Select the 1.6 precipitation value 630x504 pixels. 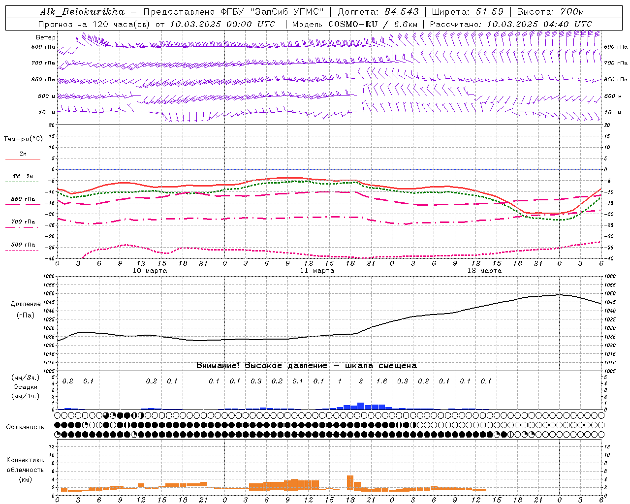point(382,381)
